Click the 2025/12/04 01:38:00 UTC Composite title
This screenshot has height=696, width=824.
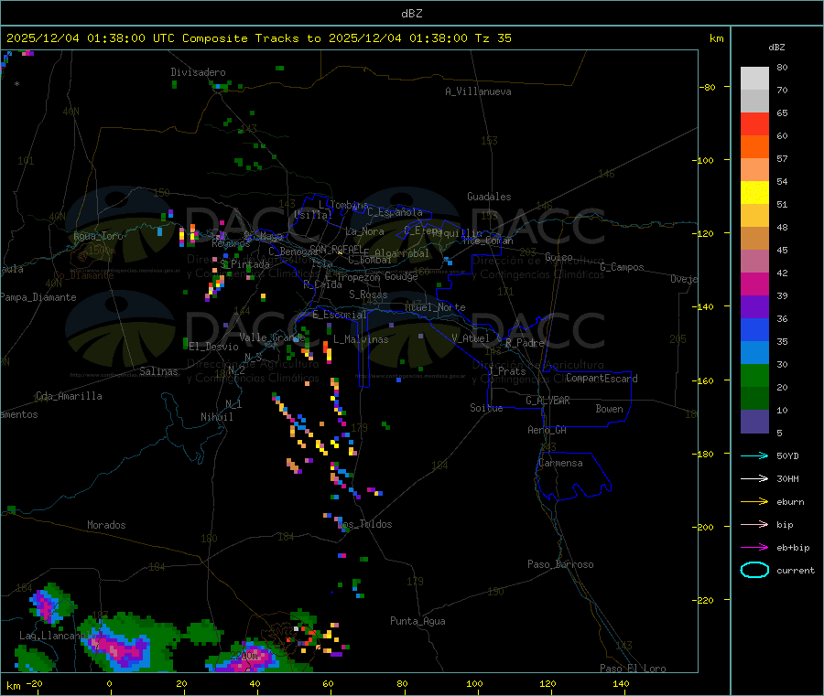(258, 38)
